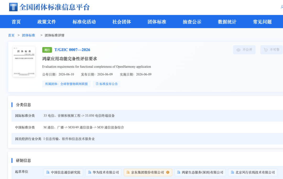
Task: Click the 团体标准详情 breadcrumb text
Action: pos(55,35)
